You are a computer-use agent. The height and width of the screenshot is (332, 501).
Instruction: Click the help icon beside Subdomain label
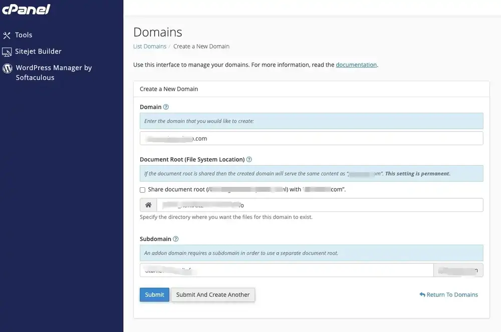[x=175, y=239]
